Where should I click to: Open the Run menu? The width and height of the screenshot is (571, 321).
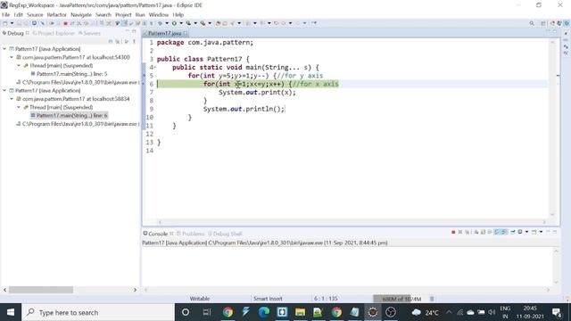pyautogui.click(x=140, y=15)
